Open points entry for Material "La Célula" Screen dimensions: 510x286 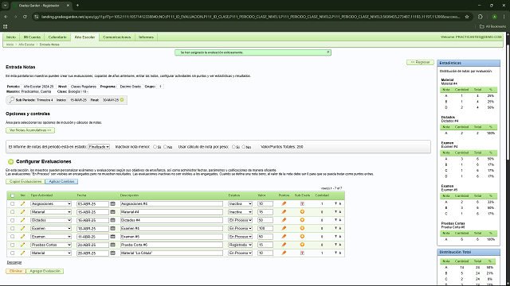pos(284,253)
